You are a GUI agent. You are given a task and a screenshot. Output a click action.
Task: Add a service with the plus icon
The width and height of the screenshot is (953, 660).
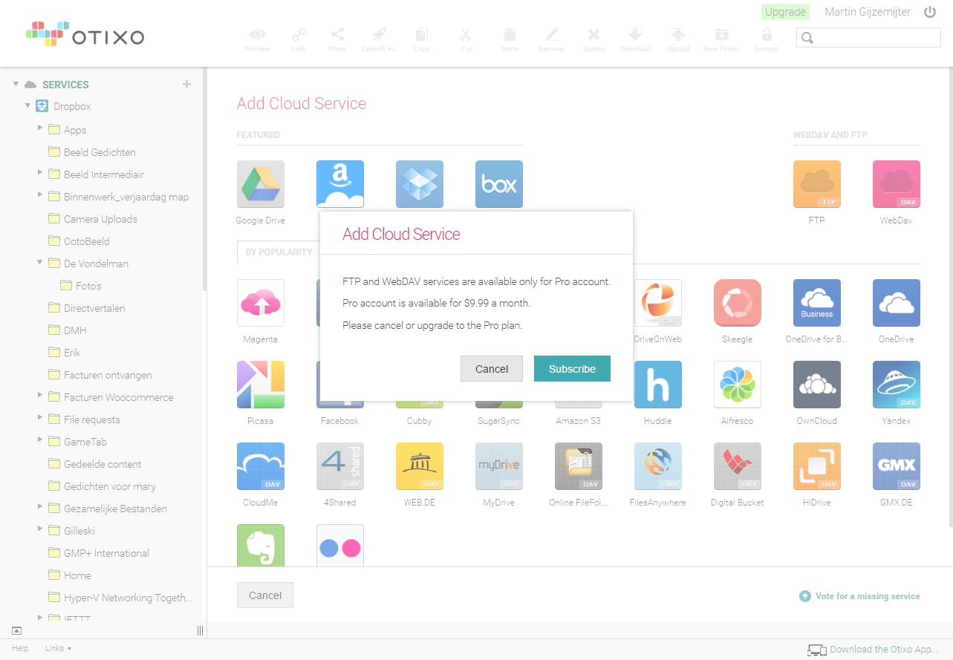(186, 85)
